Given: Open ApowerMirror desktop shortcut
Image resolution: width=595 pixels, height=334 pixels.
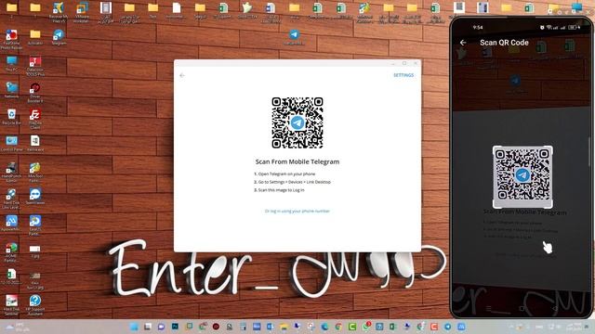Looking at the screenshot, I should (x=11, y=223).
